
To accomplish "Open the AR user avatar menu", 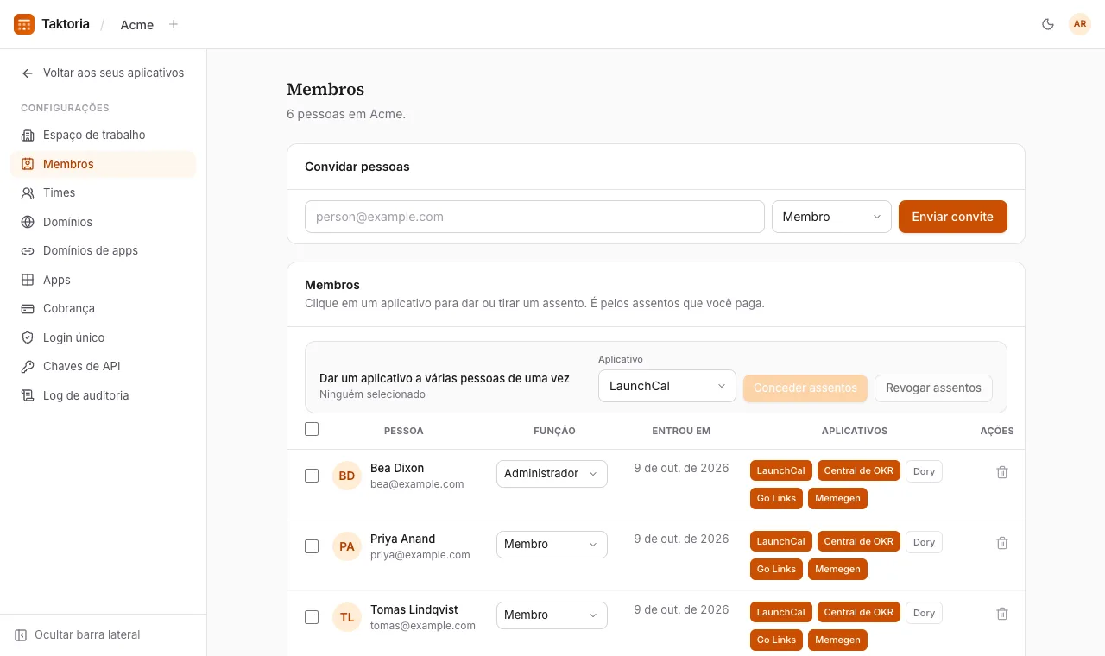I will (x=1080, y=24).
